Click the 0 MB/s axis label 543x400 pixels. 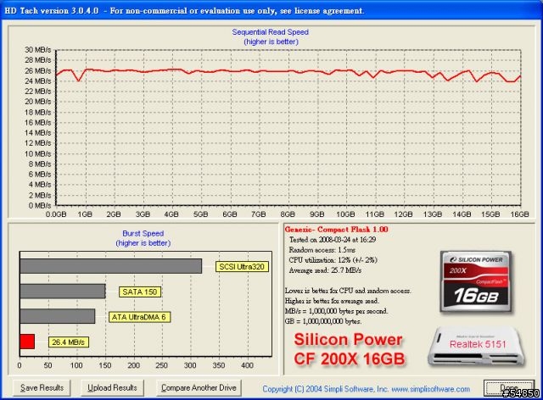[40, 206]
